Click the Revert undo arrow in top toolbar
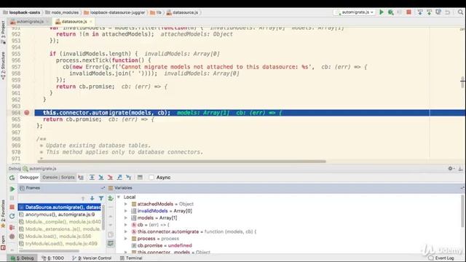This screenshot has width=466, height=262. (x=448, y=12)
